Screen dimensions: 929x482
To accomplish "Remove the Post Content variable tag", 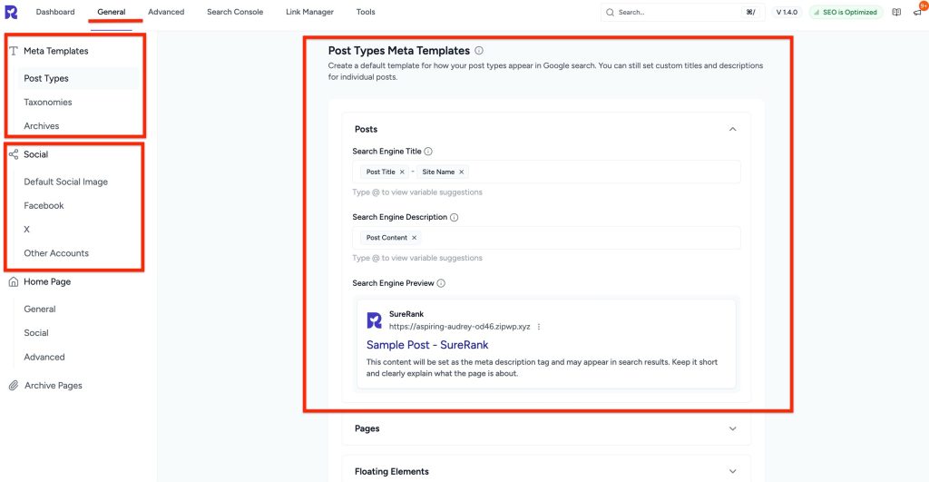I will [x=415, y=238].
